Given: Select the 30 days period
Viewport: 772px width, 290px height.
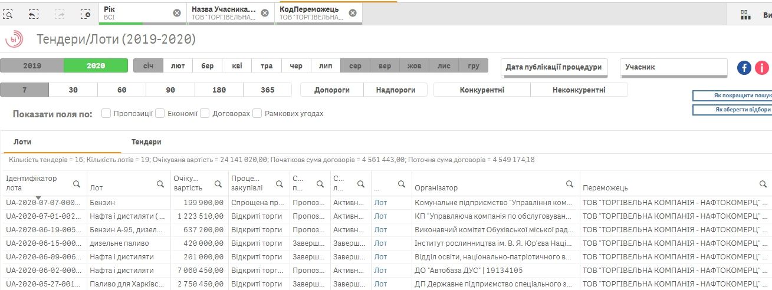Looking at the screenshot, I should click(73, 90).
